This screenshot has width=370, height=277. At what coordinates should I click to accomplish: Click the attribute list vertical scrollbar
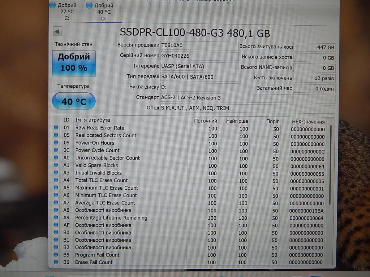[x=330, y=165]
